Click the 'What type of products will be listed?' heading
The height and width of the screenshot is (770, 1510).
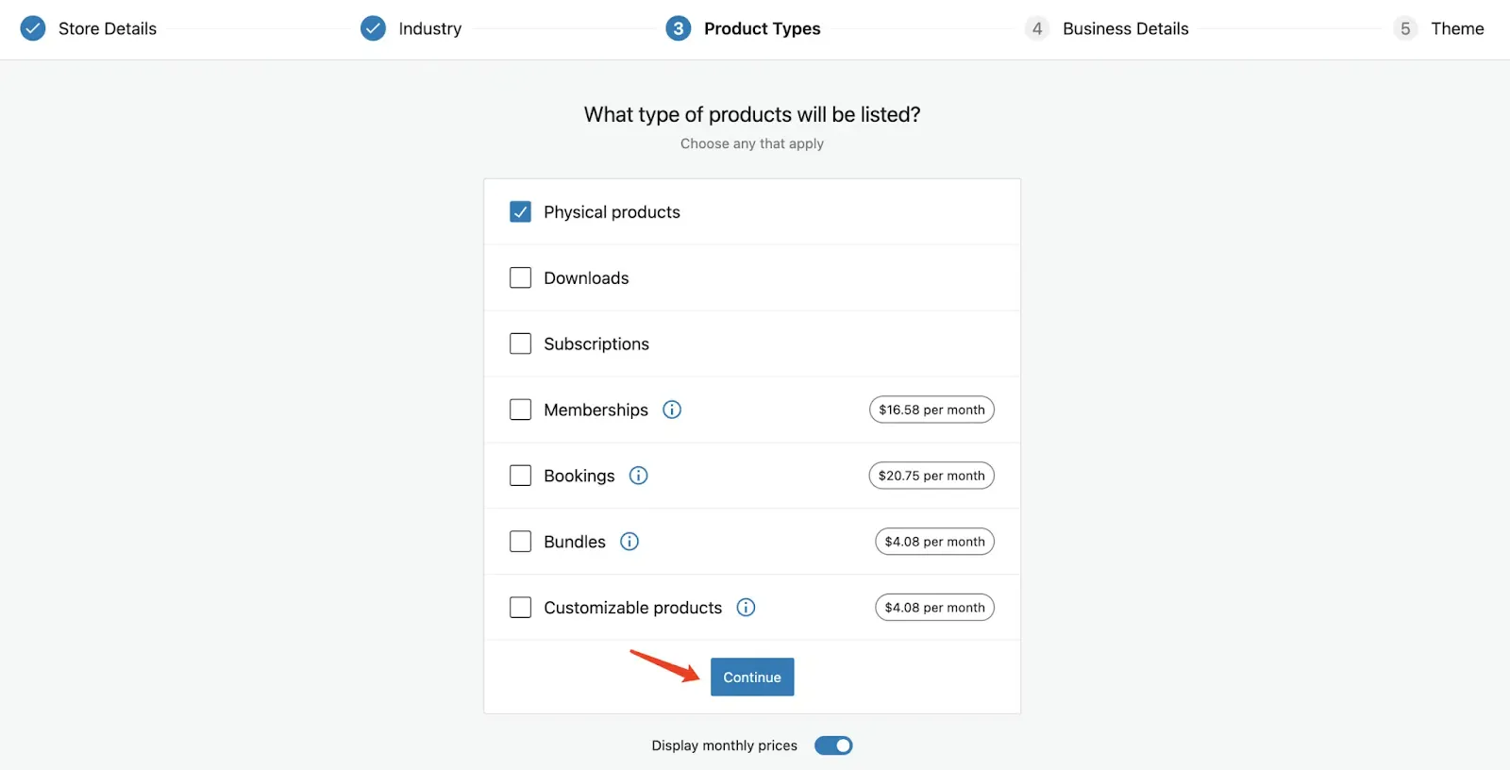752,114
